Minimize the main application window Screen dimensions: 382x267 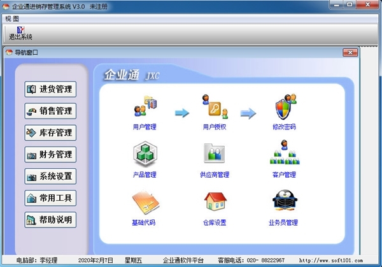tap(337, 4)
